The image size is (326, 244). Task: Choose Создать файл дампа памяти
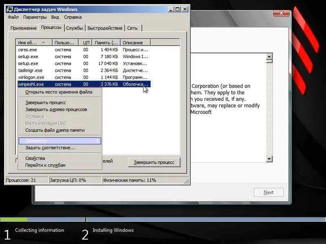[60, 130]
